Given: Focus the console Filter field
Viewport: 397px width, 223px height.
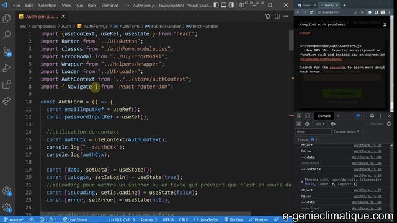Looking at the screenshot, I should 313,132.
